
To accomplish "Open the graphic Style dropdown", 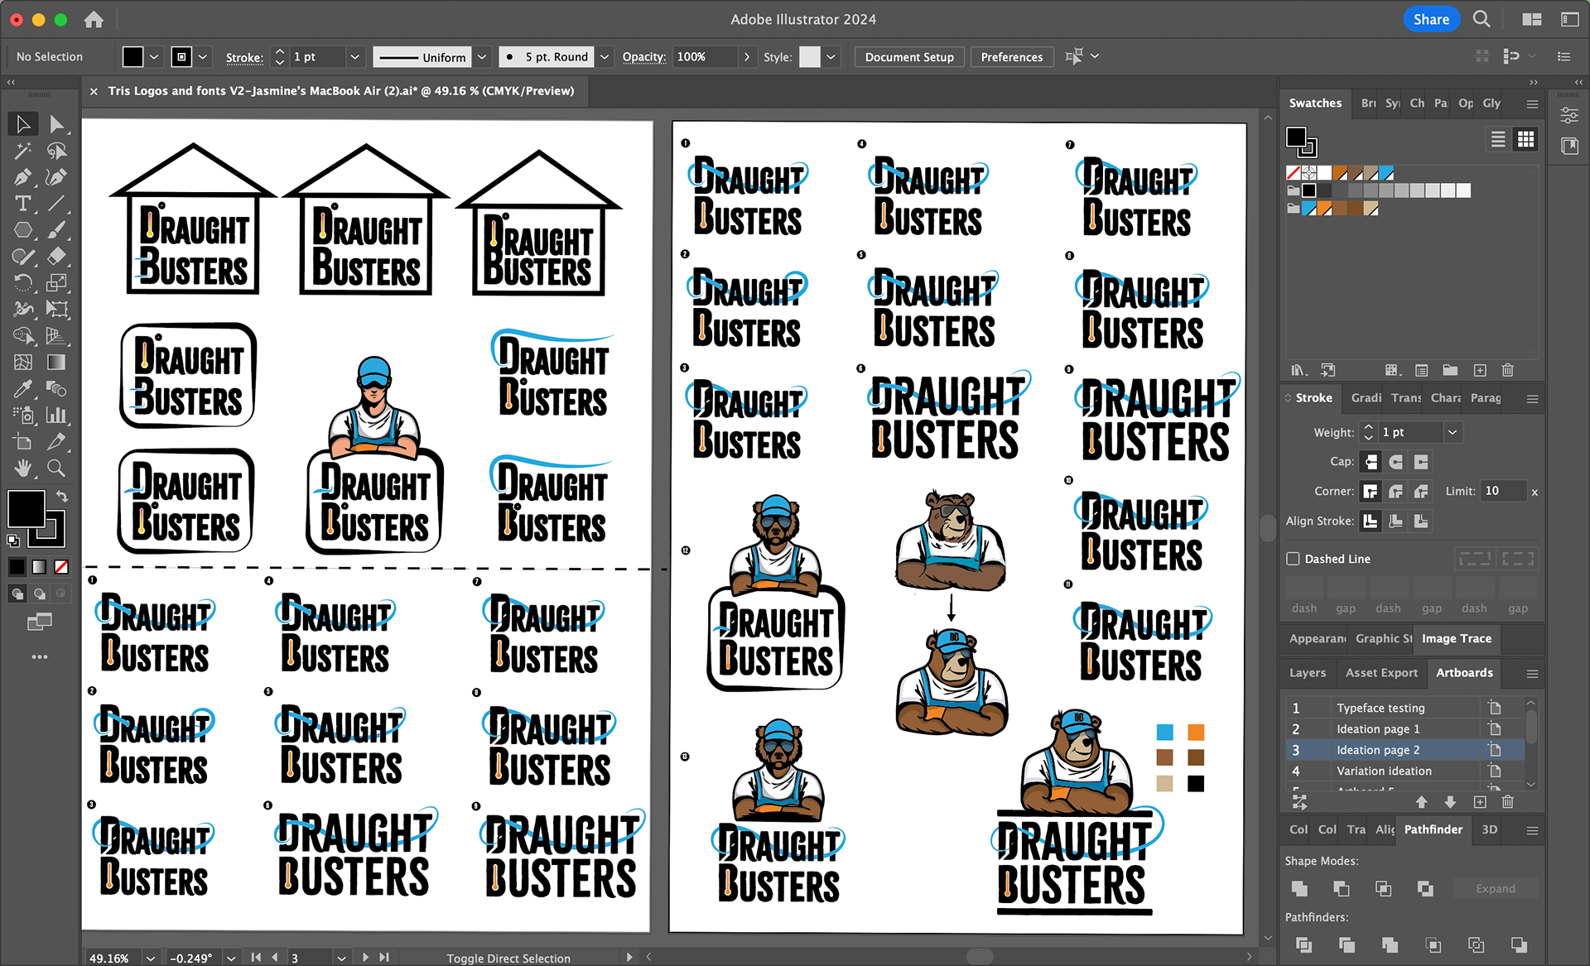I will tap(831, 57).
